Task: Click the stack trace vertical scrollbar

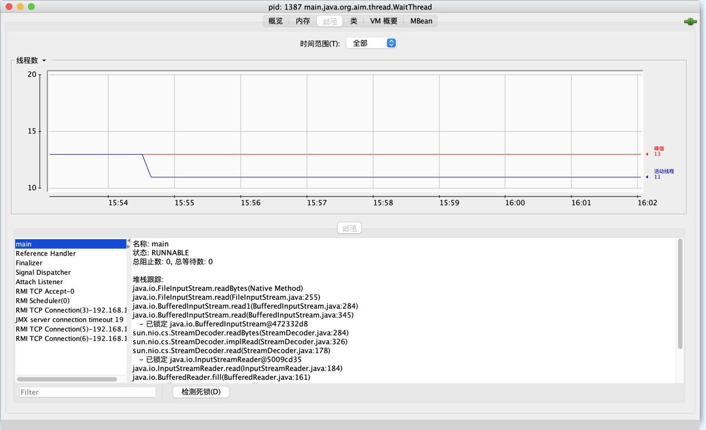Action: point(680,294)
